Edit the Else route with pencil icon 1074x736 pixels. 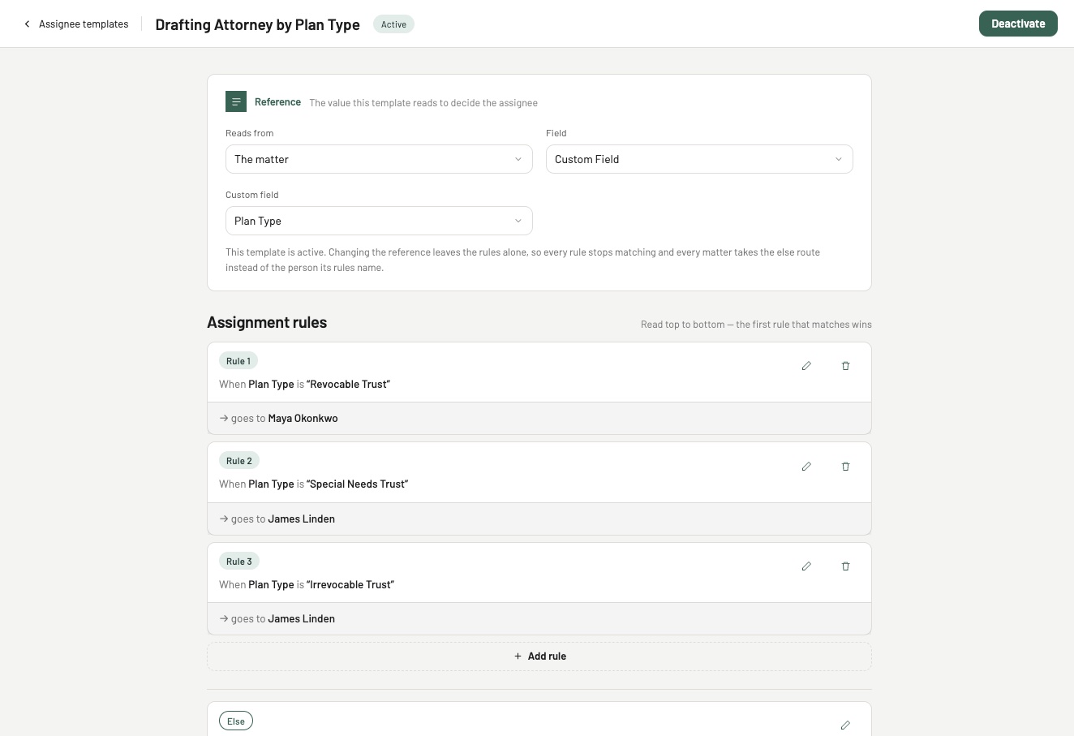click(x=845, y=725)
